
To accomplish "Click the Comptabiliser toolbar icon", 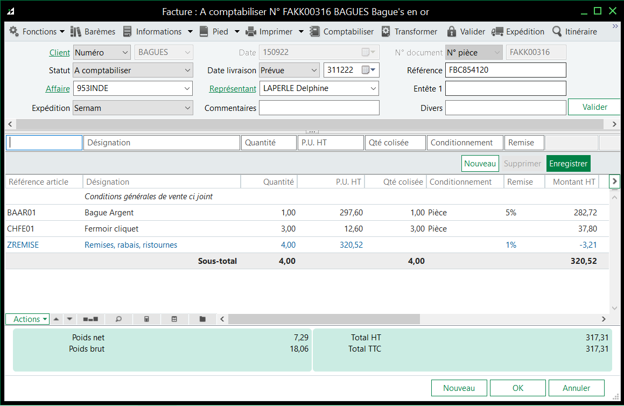I will [315, 31].
